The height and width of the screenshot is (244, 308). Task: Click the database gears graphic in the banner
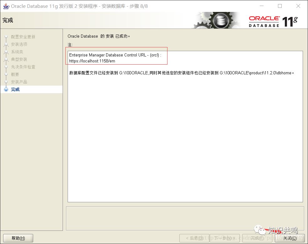[217, 20]
